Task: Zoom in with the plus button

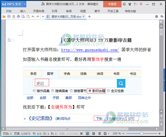Action: point(160,134)
